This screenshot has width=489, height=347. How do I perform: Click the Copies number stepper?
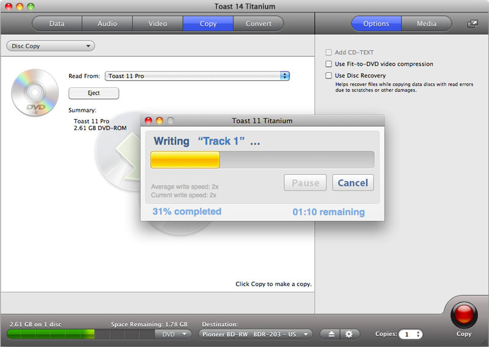click(418, 334)
